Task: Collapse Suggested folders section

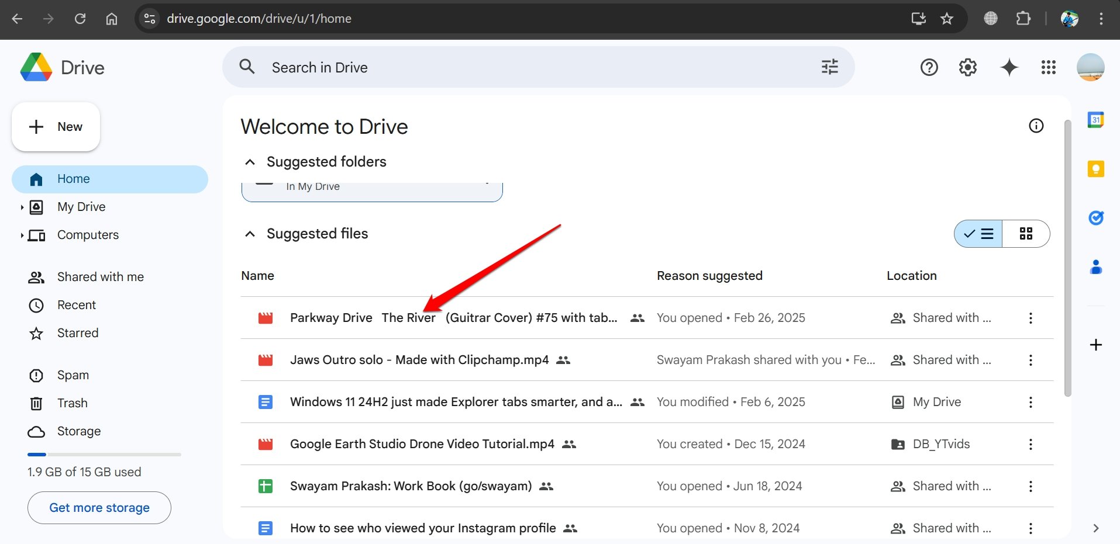Action: [250, 162]
